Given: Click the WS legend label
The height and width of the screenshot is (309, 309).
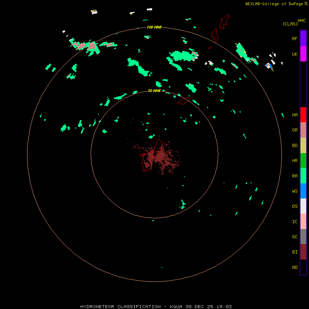Looking at the screenshot, I should pos(295,191).
